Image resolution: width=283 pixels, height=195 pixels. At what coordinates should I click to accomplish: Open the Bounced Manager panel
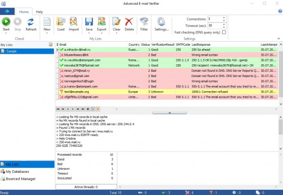tap(20, 180)
